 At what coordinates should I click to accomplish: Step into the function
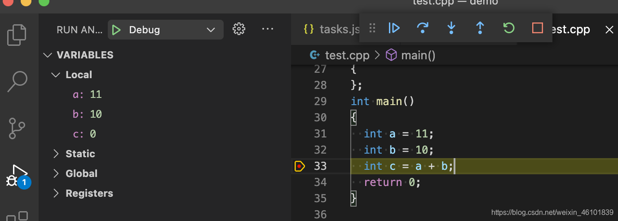451,28
